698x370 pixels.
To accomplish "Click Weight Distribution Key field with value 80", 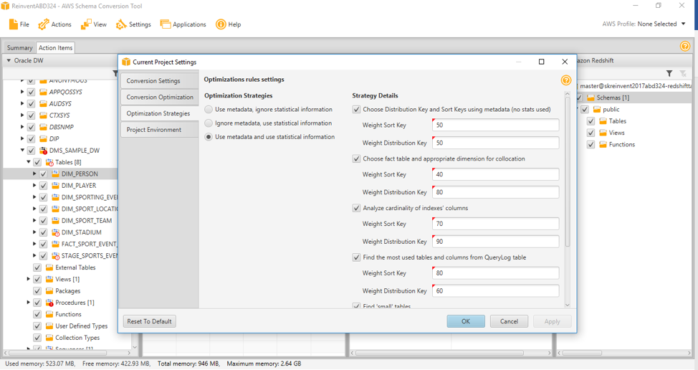I will [x=495, y=192].
